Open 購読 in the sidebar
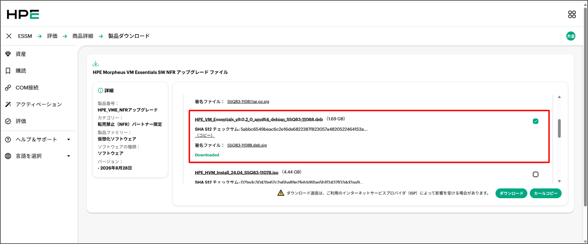The image size is (588, 244). click(x=21, y=71)
